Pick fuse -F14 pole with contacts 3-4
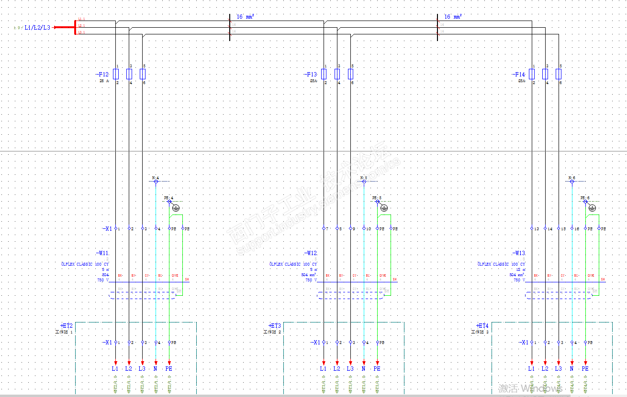 (545, 74)
